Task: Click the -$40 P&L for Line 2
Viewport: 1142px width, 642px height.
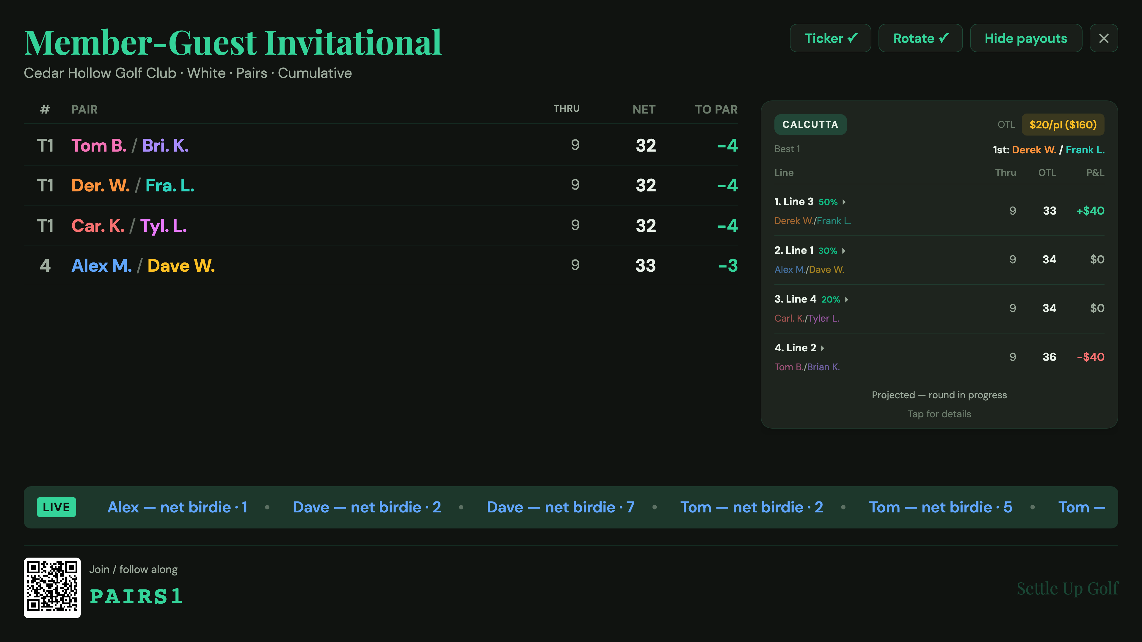Action: pyautogui.click(x=1091, y=357)
